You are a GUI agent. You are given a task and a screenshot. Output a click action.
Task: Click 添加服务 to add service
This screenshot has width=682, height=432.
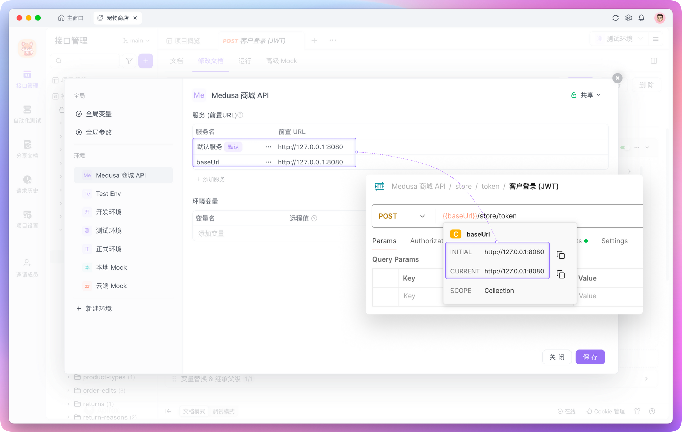210,179
